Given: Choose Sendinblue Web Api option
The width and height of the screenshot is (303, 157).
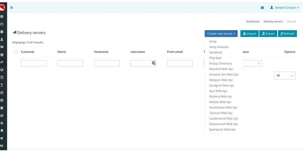Looking at the screenshot, I should [x=223, y=107].
